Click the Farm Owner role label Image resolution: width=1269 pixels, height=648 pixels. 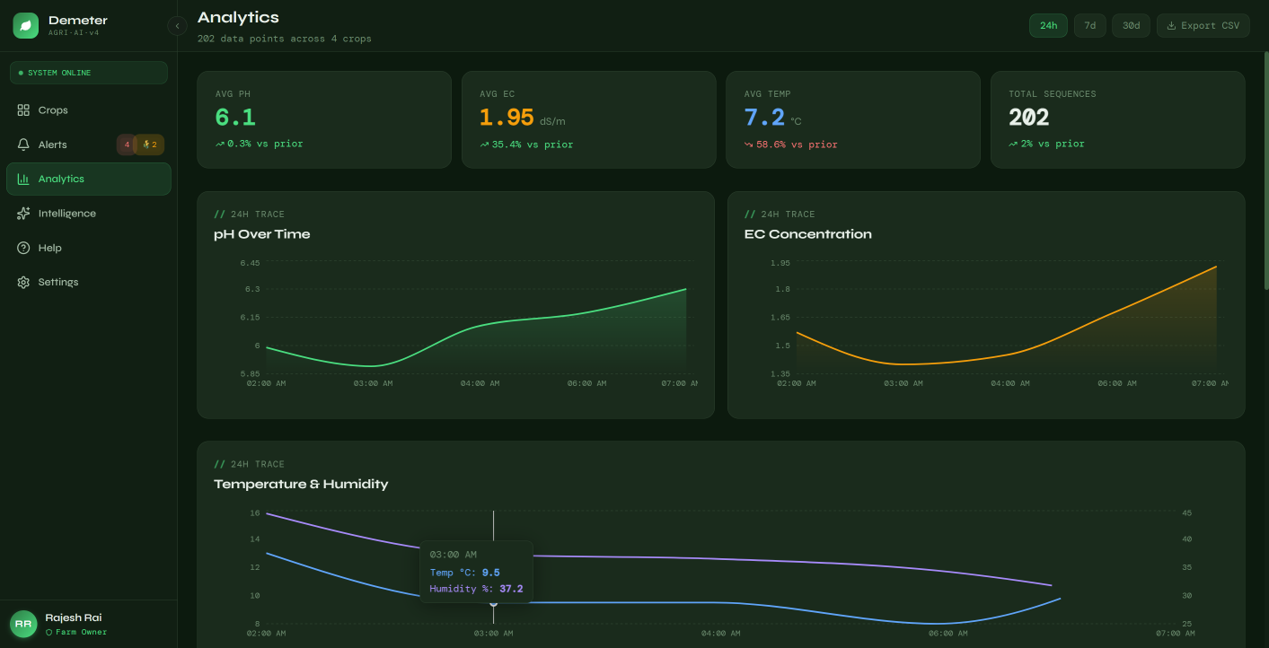tap(76, 632)
